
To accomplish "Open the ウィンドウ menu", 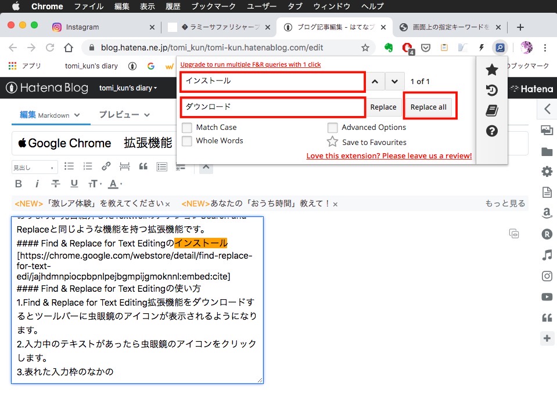I will coord(332,6).
